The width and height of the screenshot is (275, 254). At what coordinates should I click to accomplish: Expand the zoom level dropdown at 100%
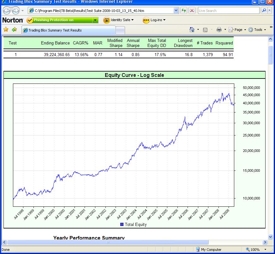266,250
